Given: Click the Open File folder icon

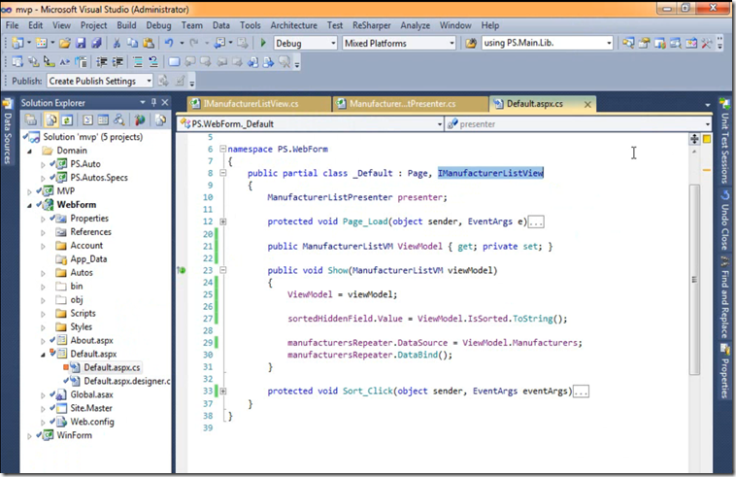Looking at the screenshot, I should pos(65,43).
